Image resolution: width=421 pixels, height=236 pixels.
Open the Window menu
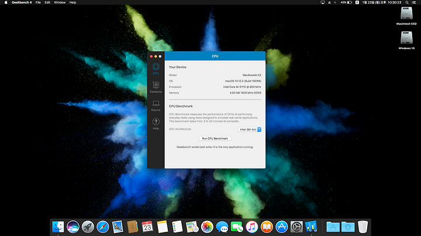tap(60, 2)
